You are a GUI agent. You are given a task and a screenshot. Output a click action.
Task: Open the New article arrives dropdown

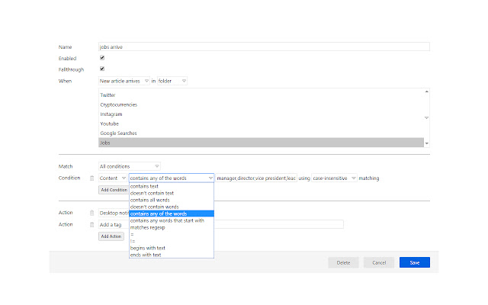tap(124, 81)
